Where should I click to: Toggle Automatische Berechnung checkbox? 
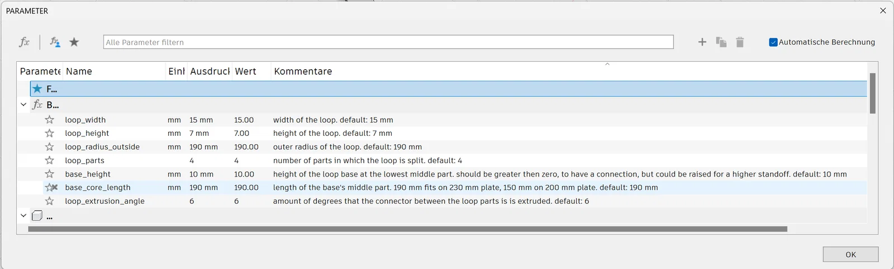coord(773,42)
